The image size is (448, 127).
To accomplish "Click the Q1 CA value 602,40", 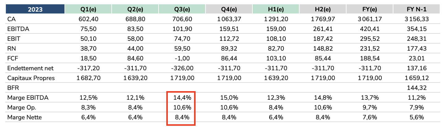I will tap(88, 19).
